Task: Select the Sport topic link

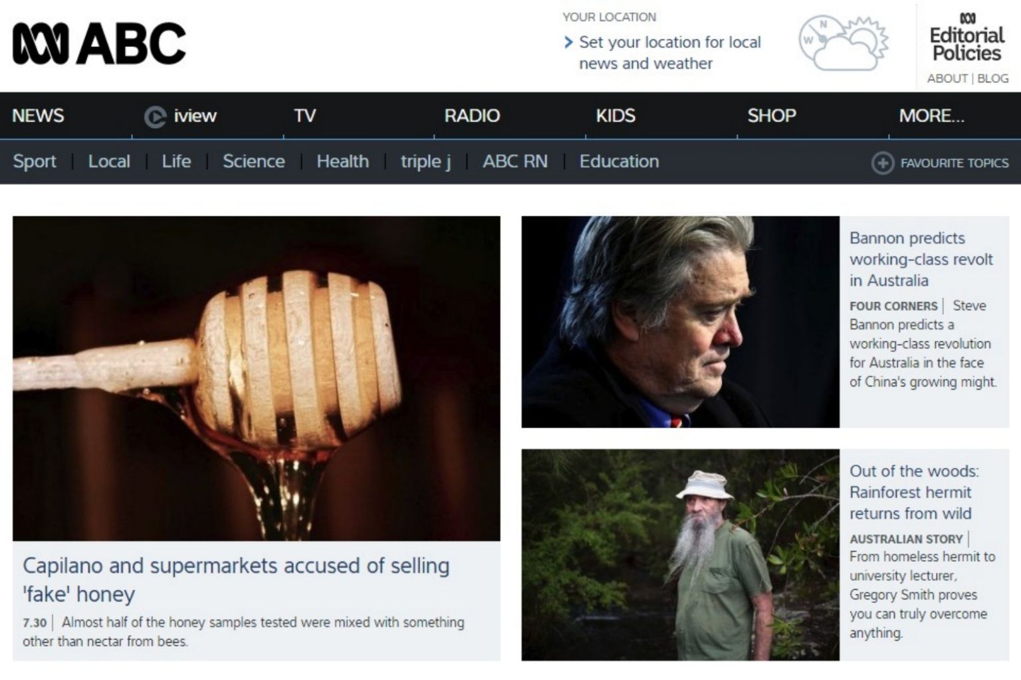Action: pos(35,161)
